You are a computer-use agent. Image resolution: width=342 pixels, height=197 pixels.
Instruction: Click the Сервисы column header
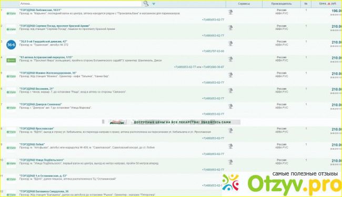pyautogui.click(x=244, y=4)
